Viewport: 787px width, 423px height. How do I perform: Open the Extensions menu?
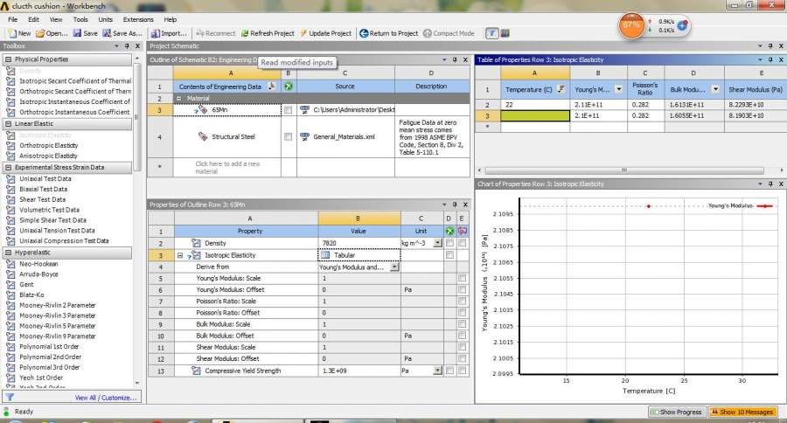(137, 18)
